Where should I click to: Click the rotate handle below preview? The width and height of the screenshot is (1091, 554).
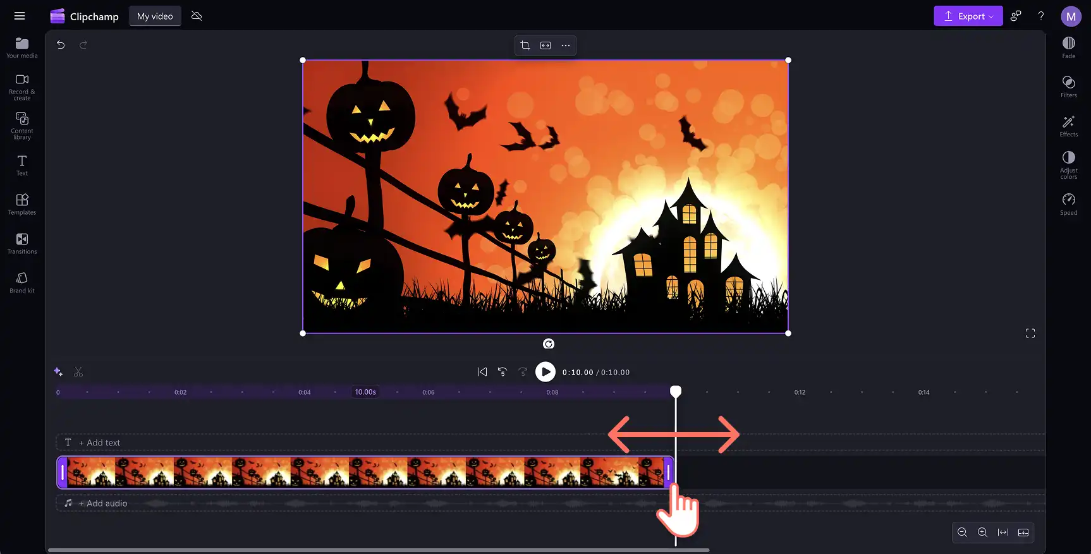click(549, 344)
